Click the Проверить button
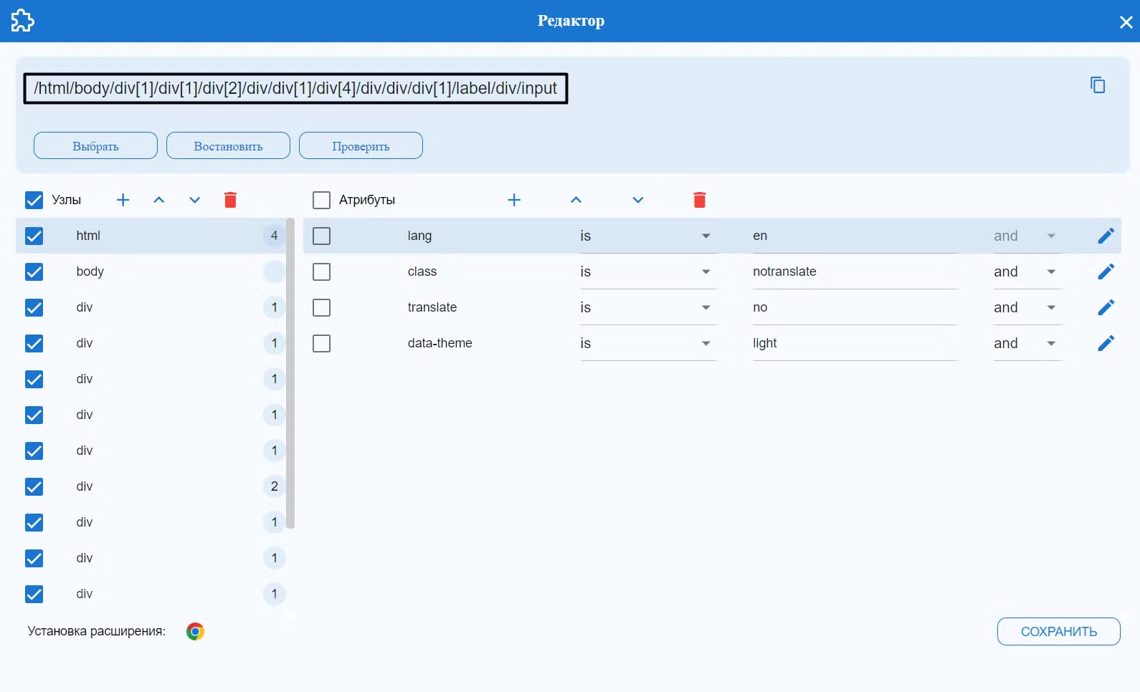The height and width of the screenshot is (692, 1140). click(361, 145)
